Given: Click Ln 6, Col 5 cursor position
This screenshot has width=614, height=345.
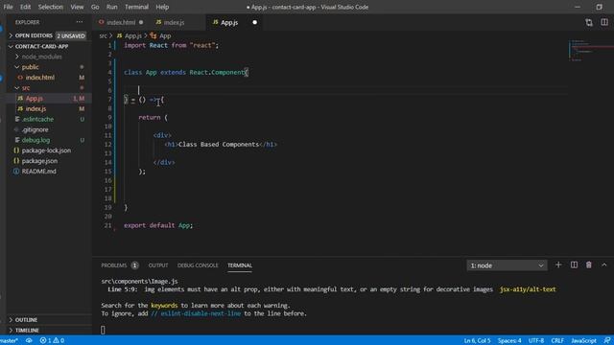Looking at the screenshot, I should [x=477, y=341].
